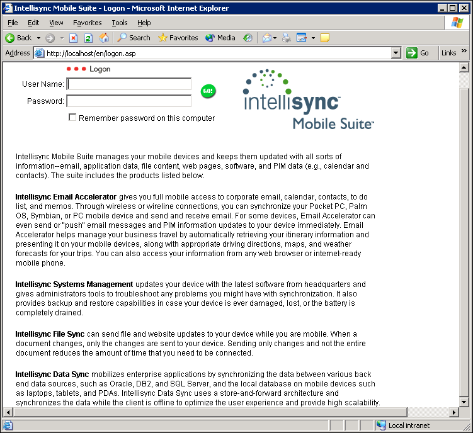Expand the Links chevron
The image size is (473, 433).
pyautogui.click(x=464, y=50)
